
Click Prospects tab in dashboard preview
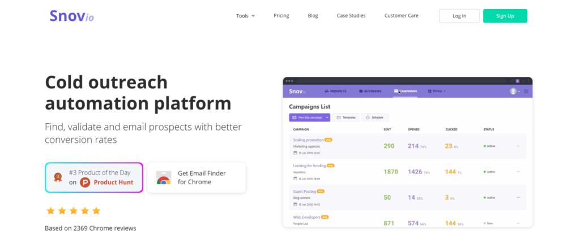click(335, 91)
